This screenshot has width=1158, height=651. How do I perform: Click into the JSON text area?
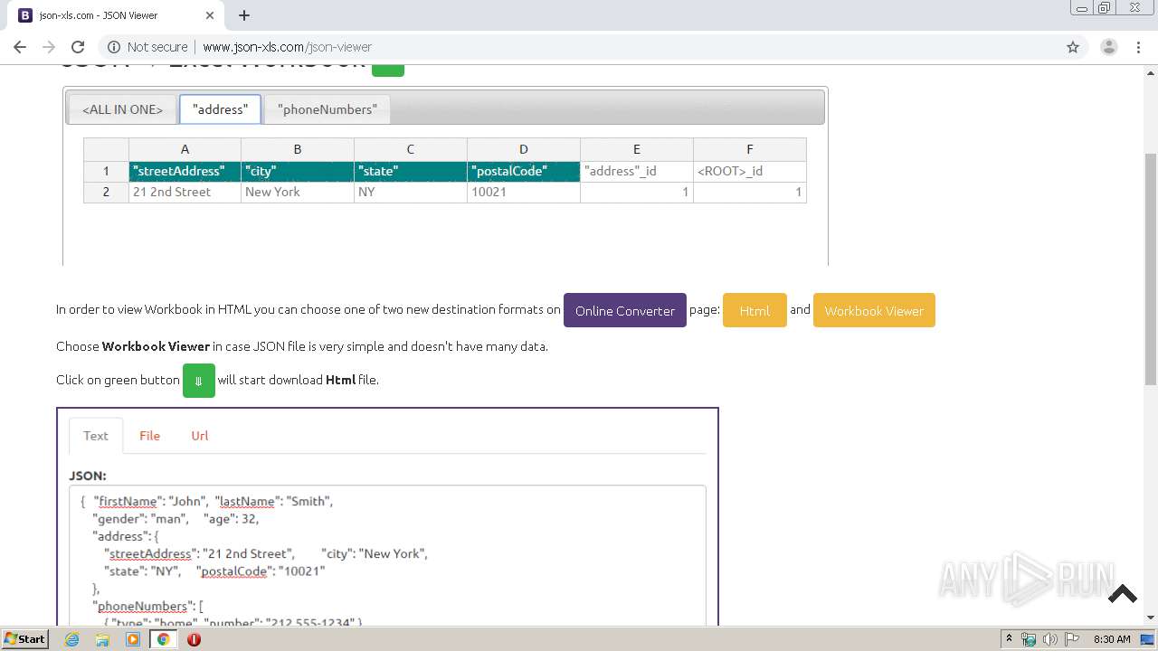point(387,556)
